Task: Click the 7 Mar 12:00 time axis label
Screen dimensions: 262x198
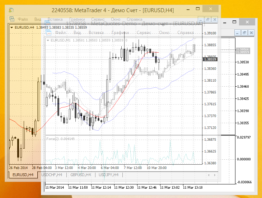Action: pyautogui.click(x=133, y=168)
